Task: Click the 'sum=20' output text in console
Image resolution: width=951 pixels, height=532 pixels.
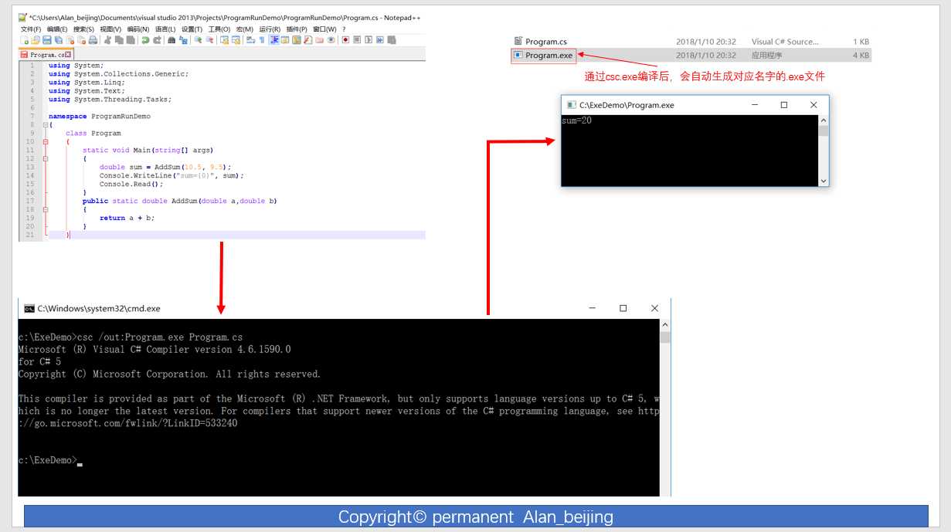Action: tap(577, 120)
